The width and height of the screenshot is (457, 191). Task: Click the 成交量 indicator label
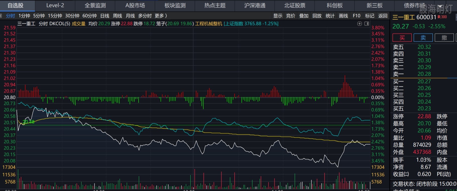pyautogui.click(x=79, y=24)
